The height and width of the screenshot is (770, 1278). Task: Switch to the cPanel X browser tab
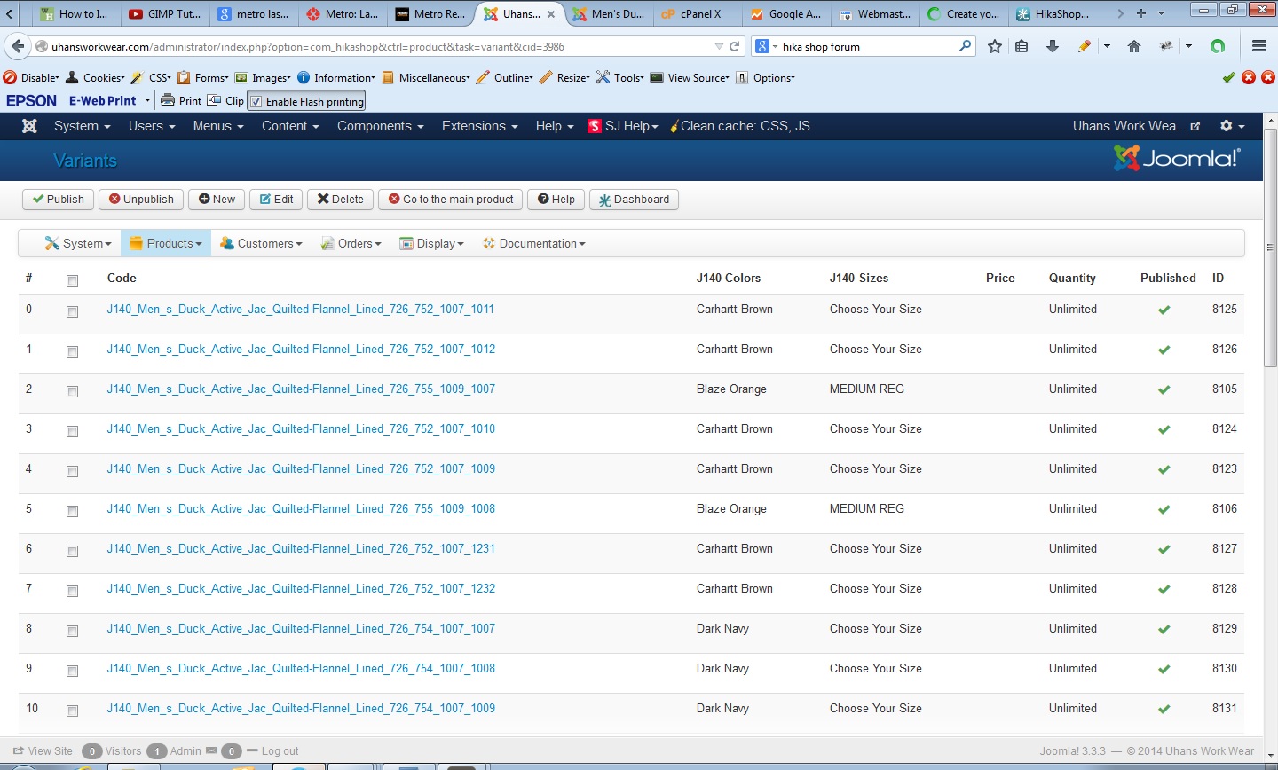[699, 13]
